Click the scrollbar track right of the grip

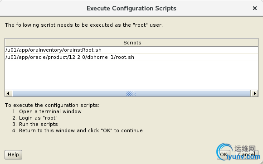click(193, 93)
